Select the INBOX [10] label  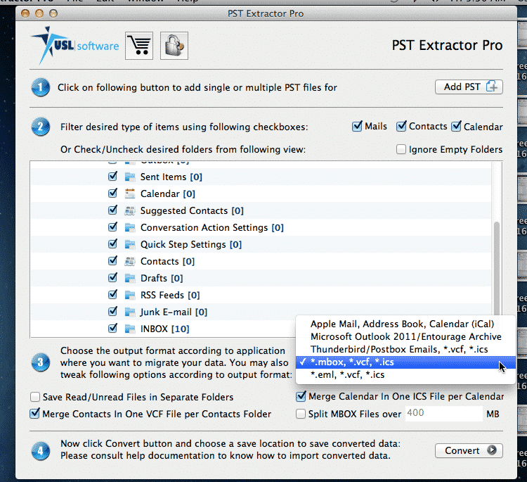click(x=164, y=329)
